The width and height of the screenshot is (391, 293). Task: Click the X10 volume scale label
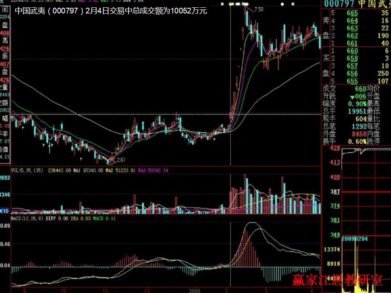click(x=5, y=211)
